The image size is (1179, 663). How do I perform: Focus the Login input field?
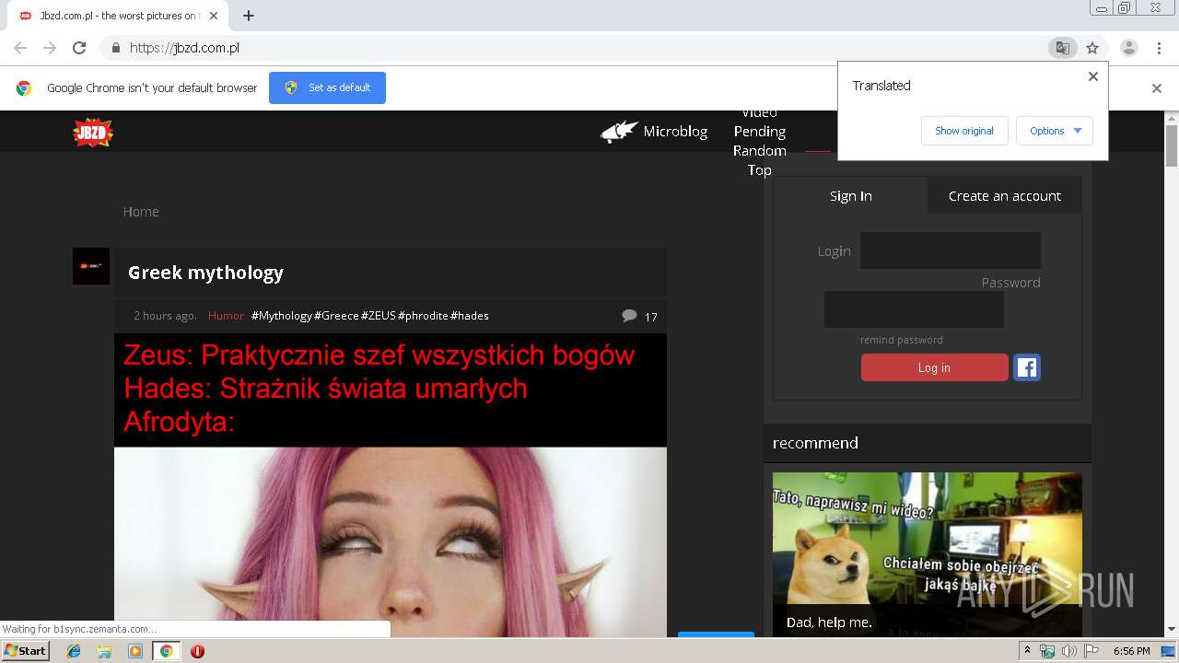(x=951, y=250)
